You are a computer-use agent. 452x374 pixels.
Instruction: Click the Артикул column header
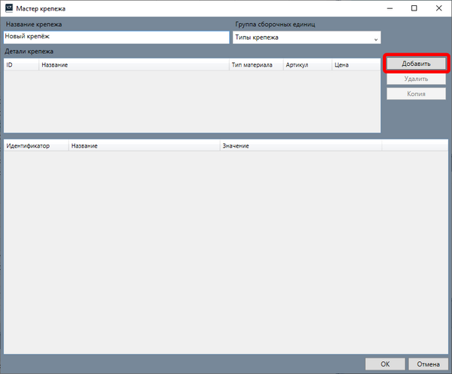308,64
